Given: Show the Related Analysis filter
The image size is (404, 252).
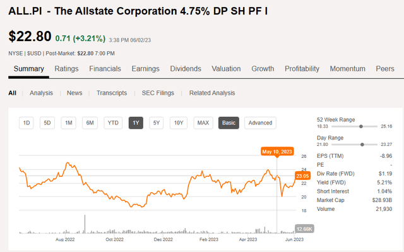Looking at the screenshot, I should [x=212, y=93].
